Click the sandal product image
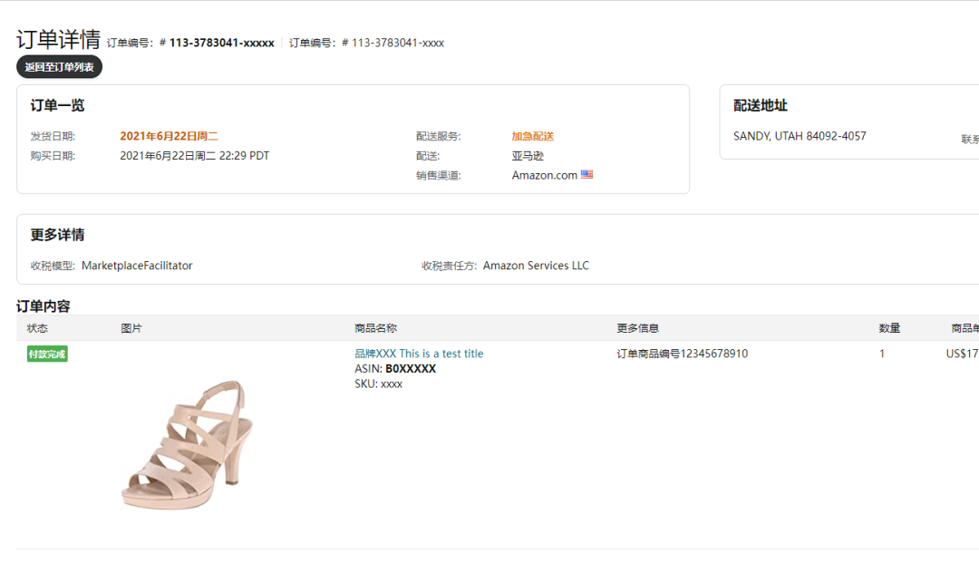The height and width of the screenshot is (563, 979). 187,444
